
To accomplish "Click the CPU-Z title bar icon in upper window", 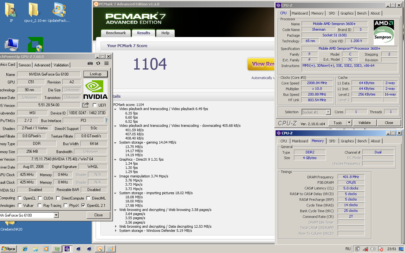I will (x=278, y=5).
